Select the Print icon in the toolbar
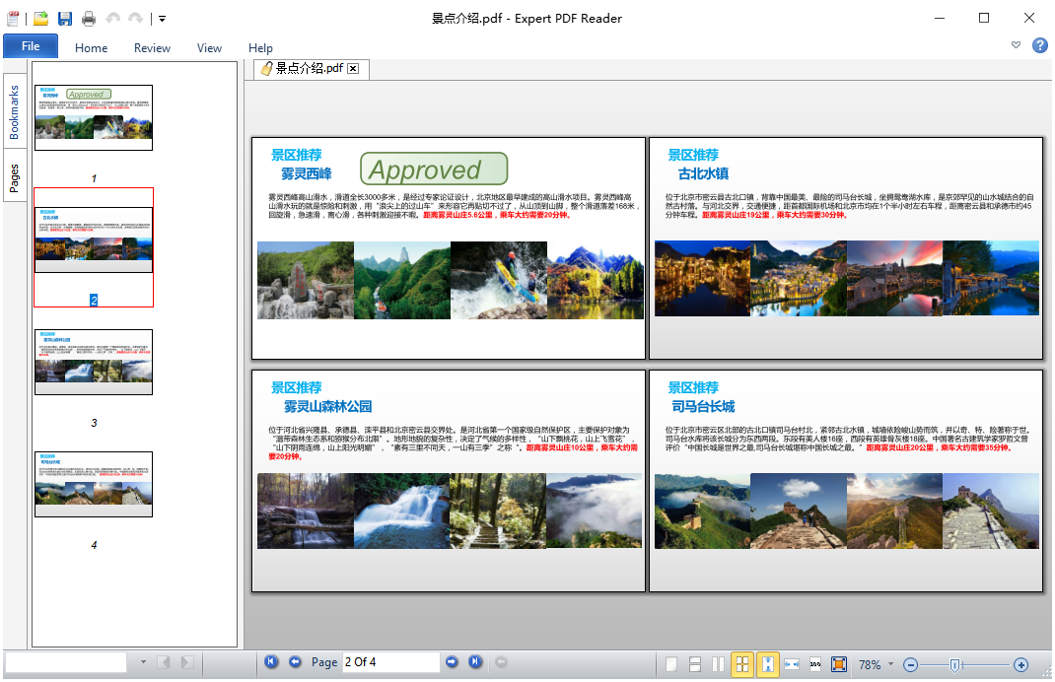Screen dimensions: 1055x682 point(87,18)
